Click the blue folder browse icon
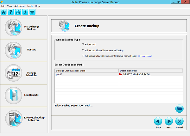 tap(179, 108)
